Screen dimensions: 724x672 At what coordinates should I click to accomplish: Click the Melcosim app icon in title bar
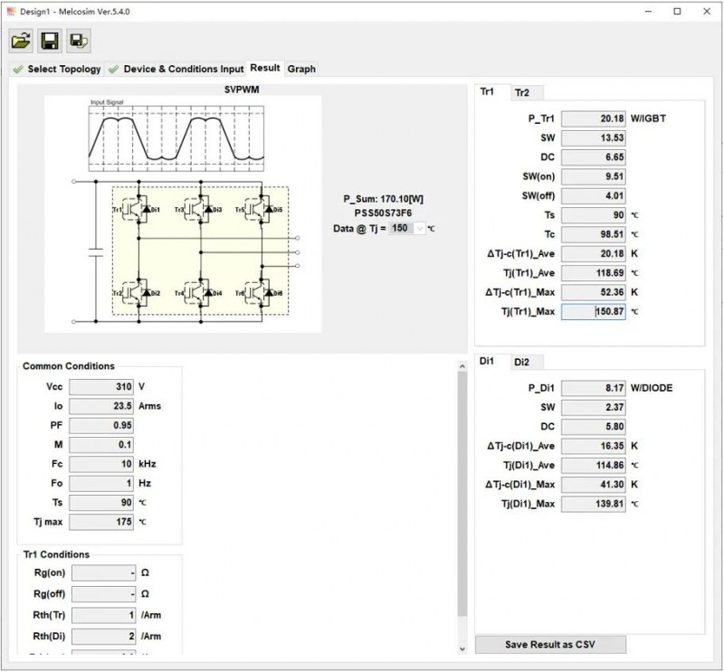(10, 11)
